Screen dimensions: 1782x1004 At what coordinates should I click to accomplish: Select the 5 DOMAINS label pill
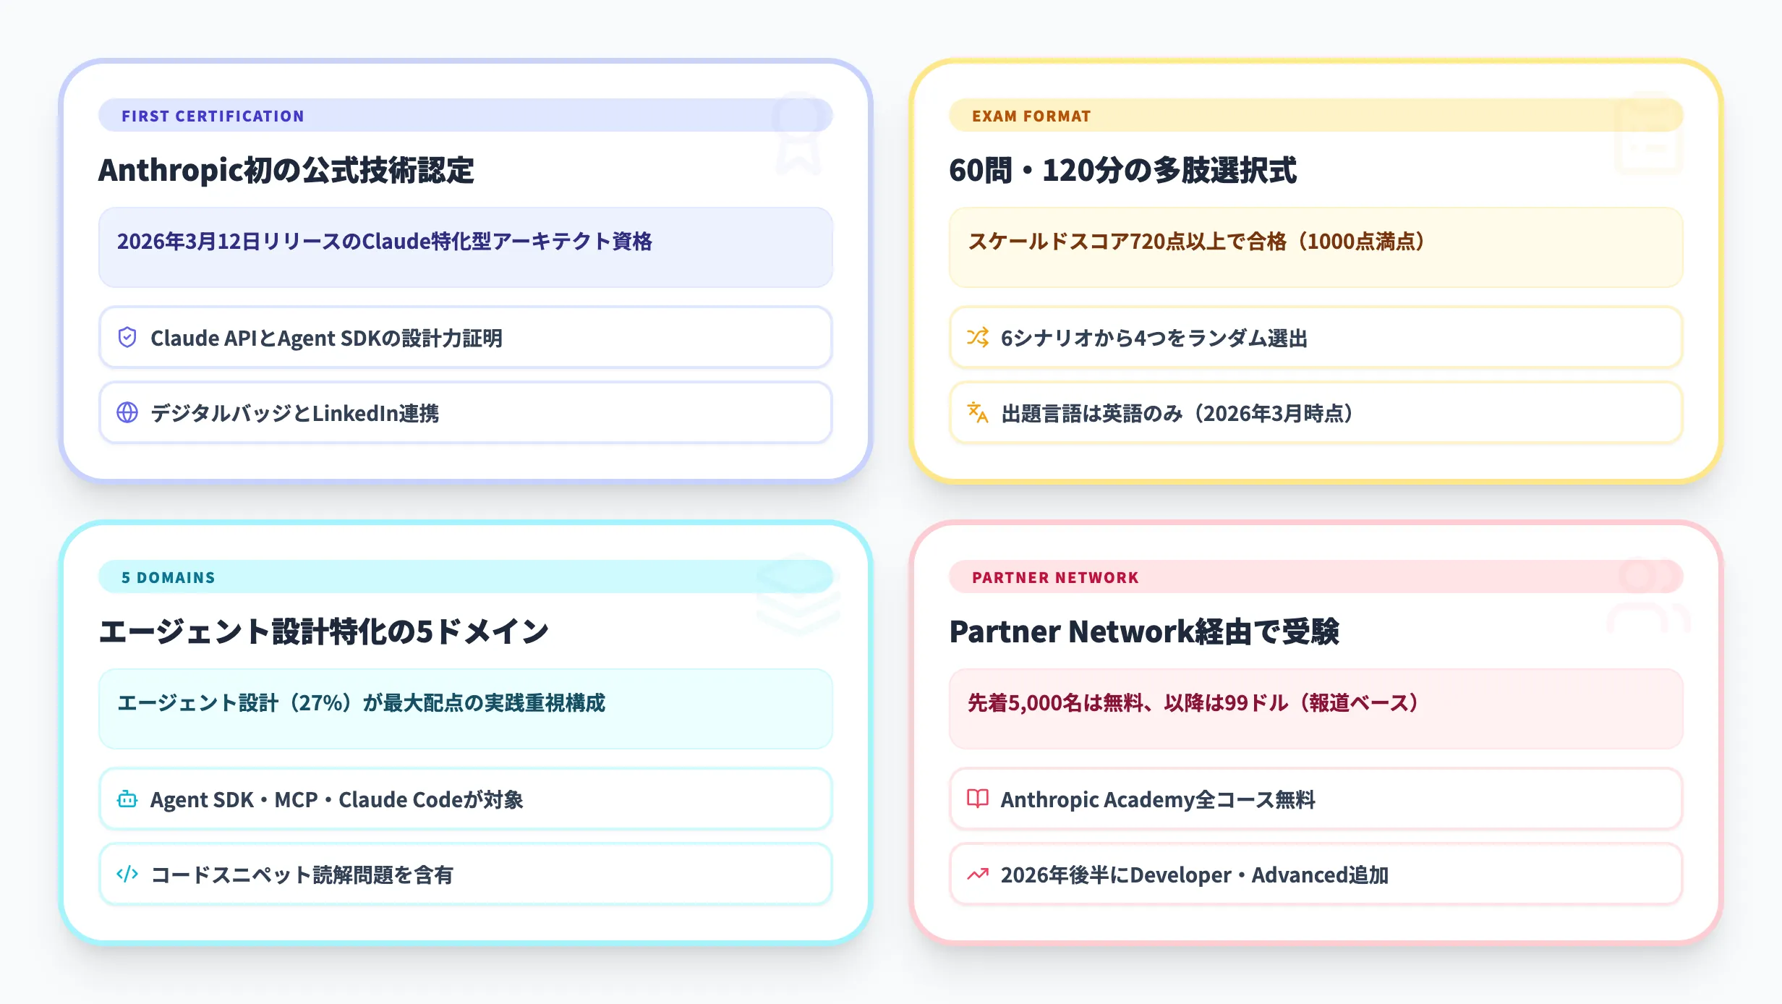click(466, 577)
